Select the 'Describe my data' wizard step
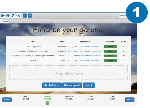 [x=69, y=103]
